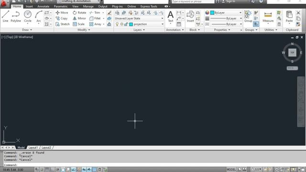The height and width of the screenshot is (172, 306).
Task: Switch to the Layout1 tab
Action: [33, 148]
